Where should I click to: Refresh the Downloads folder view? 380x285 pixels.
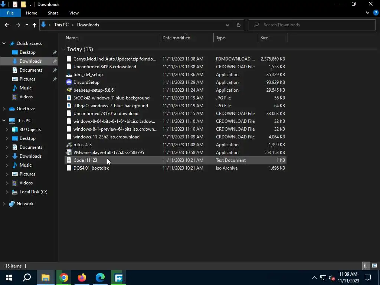[x=239, y=25]
